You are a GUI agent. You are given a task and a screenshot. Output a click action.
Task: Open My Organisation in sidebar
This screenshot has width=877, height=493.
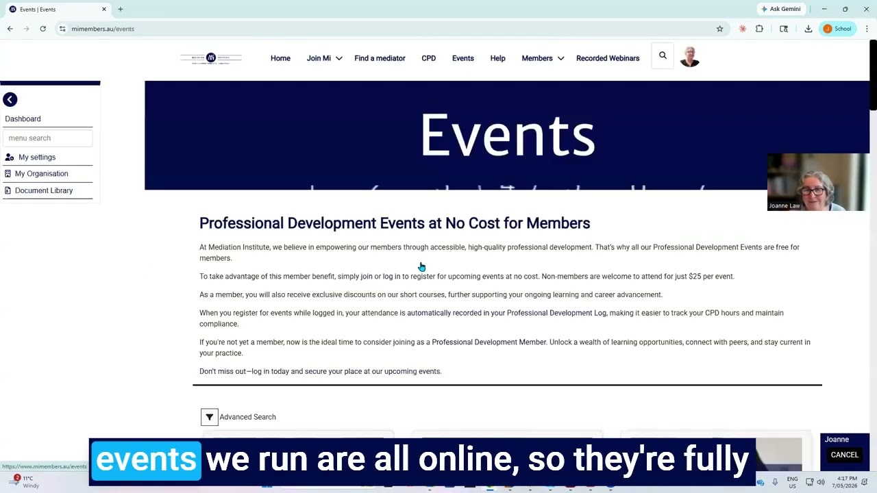click(41, 174)
